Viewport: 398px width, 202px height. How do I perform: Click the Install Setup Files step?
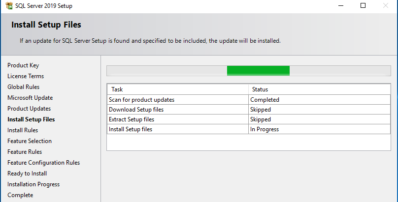(x=31, y=119)
